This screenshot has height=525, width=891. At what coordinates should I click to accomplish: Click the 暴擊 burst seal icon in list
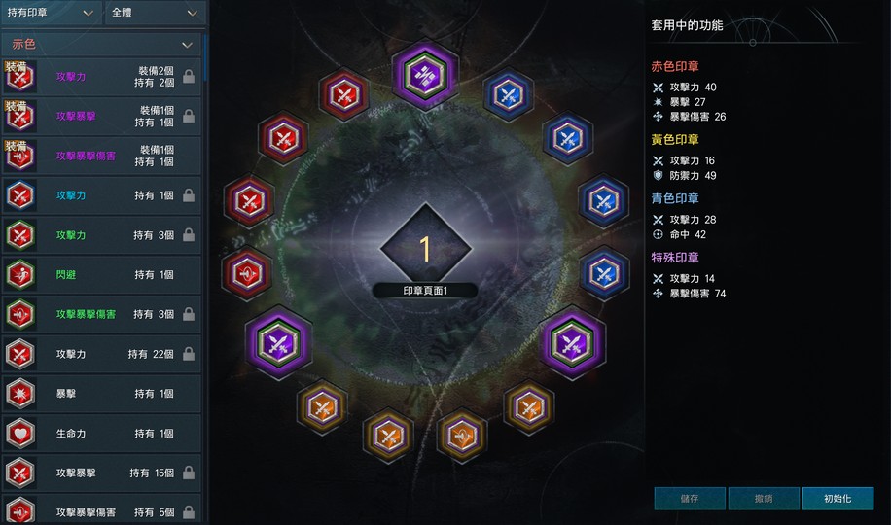[20, 393]
